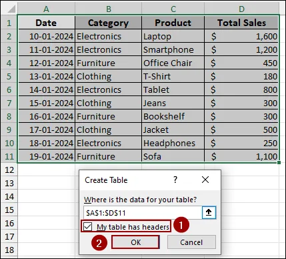286x259 pixels.
Task: Select the 10-01-2024 date cell
Action: coord(47,36)
